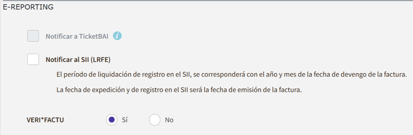The height and width of the screenshot is (135, 413).
Task: Choose the No radio button for VERI*FACTU
Action: tap(155, 120)
